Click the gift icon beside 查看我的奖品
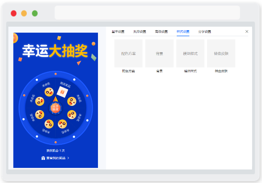This screenshot has width=262, height=183. [43, 158]
